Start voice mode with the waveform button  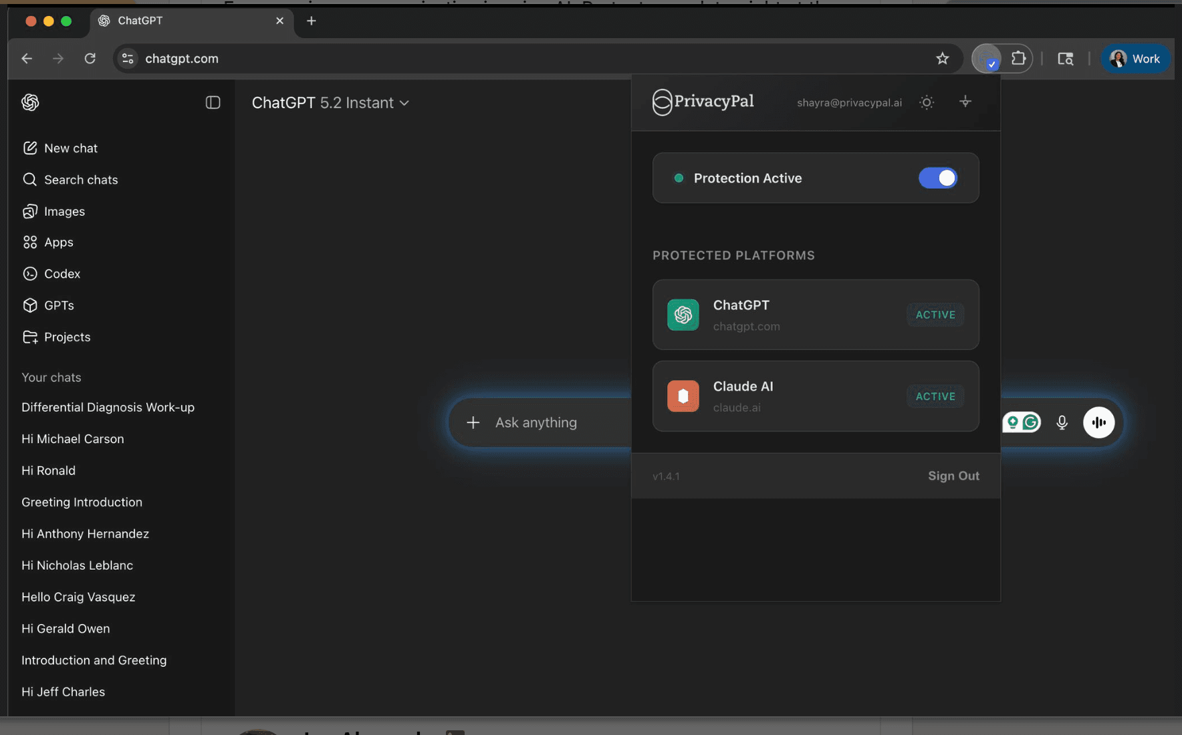coord(1098,422)
